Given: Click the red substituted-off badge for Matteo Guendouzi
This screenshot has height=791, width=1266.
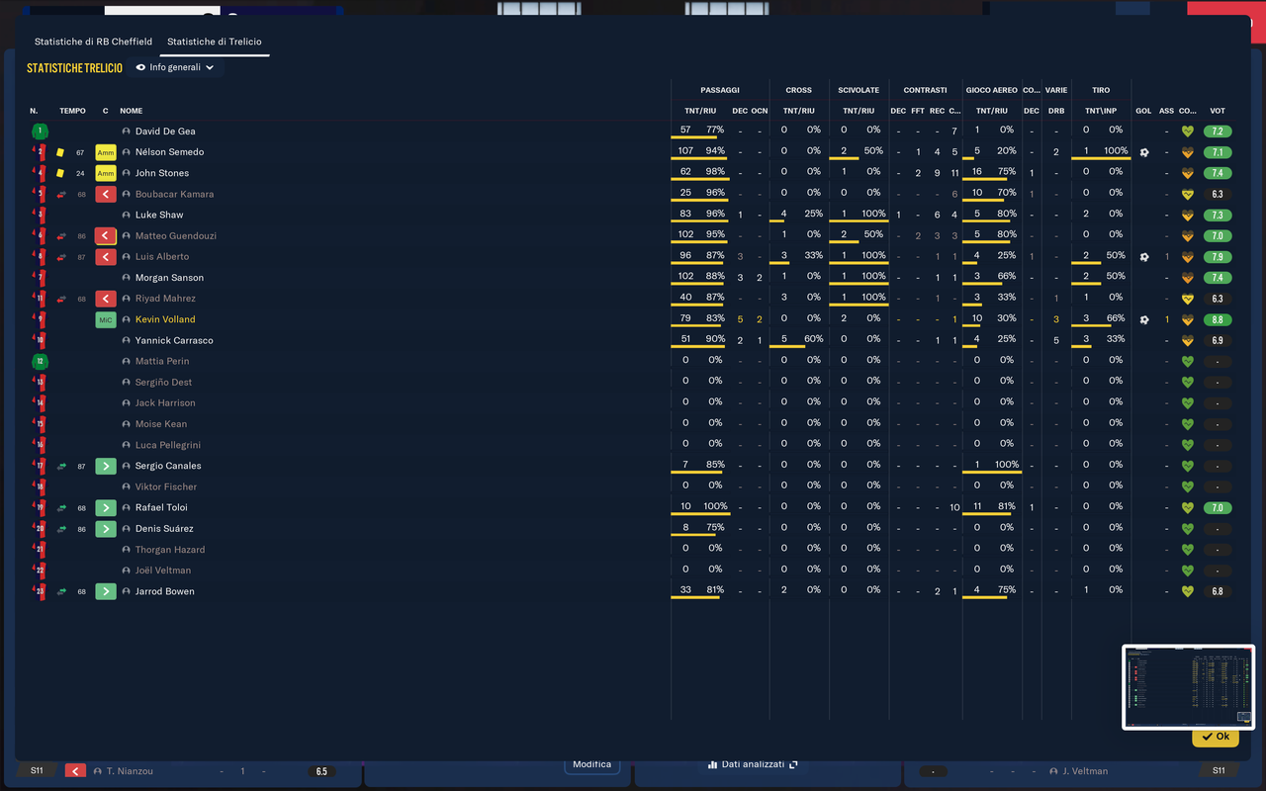Looking at the screenshot, I should 106,236.
